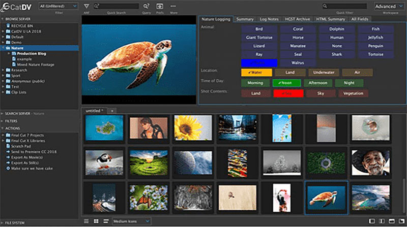This screenshot has width=407, height=227.
Task: Click the AAF filter funnel icon
Action: point(86,6)
